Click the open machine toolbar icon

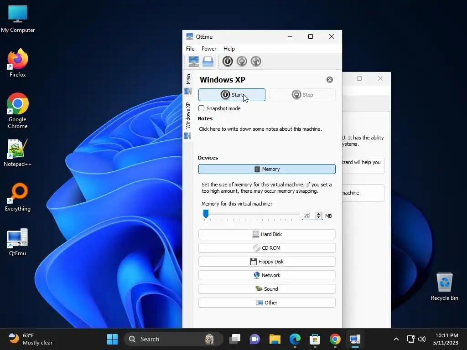(x=208, y=62)
